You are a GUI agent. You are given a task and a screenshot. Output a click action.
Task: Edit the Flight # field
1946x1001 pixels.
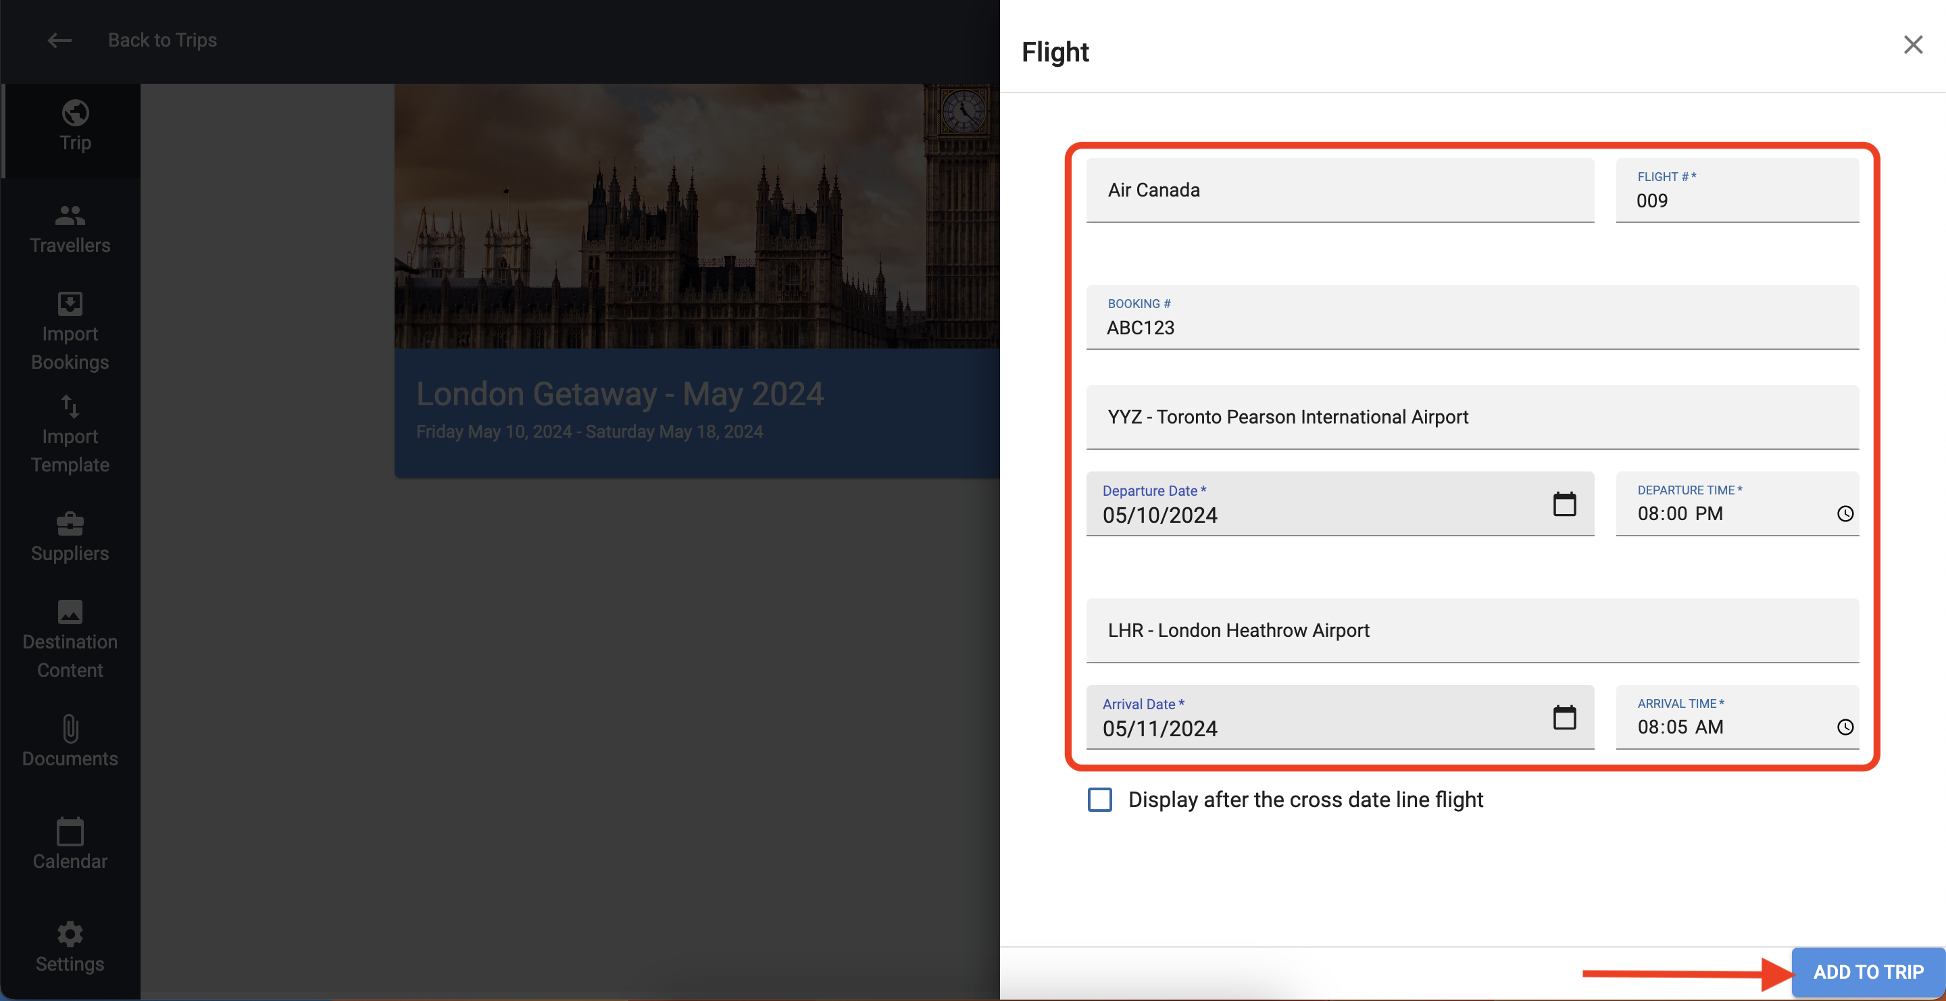[x=1737, y=190]
